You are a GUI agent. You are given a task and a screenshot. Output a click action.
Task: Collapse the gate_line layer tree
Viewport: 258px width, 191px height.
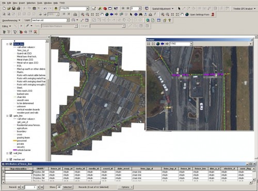[x=7, y=116]
